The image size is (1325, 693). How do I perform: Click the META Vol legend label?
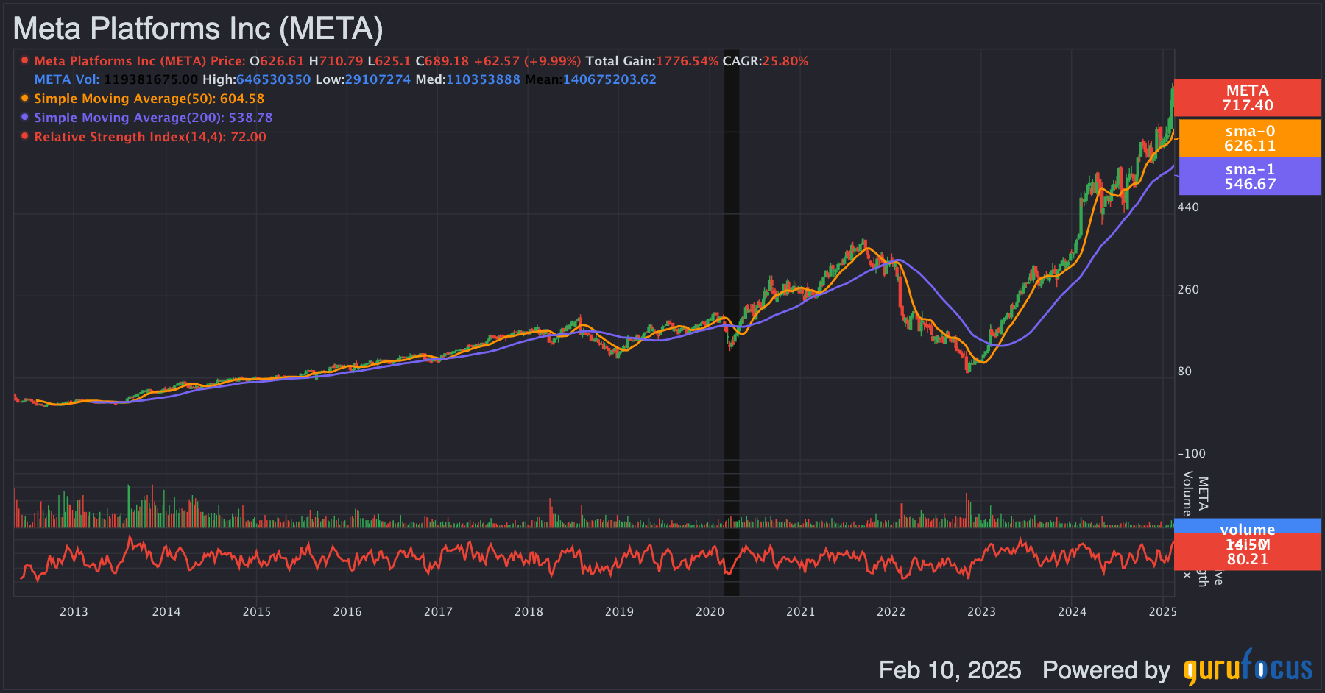tap(67, 79)
